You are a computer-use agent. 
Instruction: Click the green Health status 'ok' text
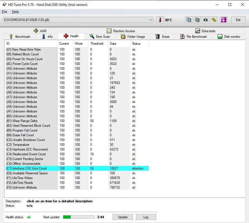tap(29, 217)
